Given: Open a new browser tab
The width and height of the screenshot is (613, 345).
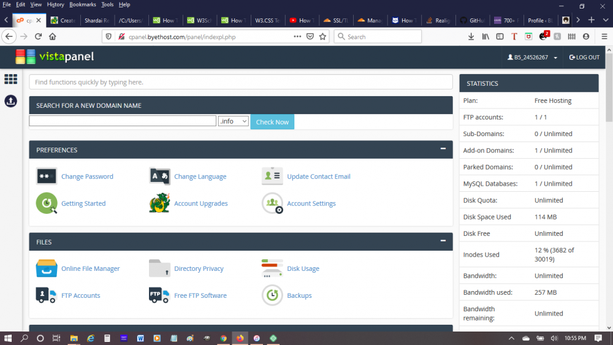Looking at the screenshot, I should pyautogui.click(x=592, y=20).
